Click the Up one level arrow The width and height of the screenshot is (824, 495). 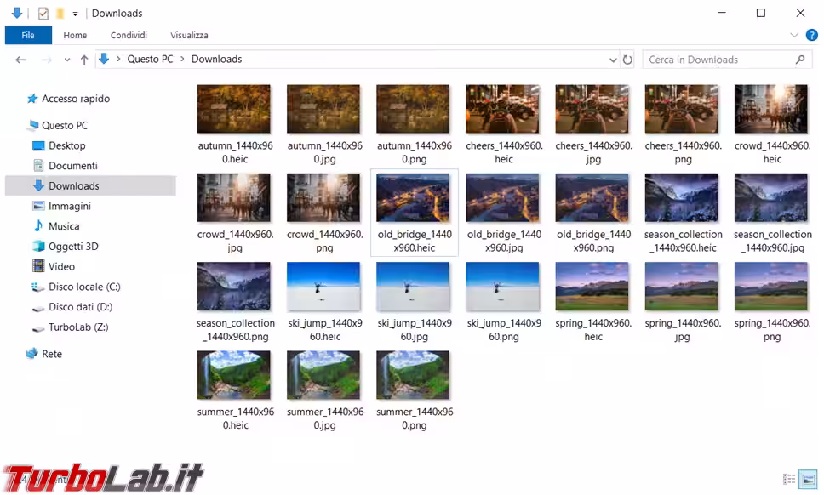coord(83,60)
